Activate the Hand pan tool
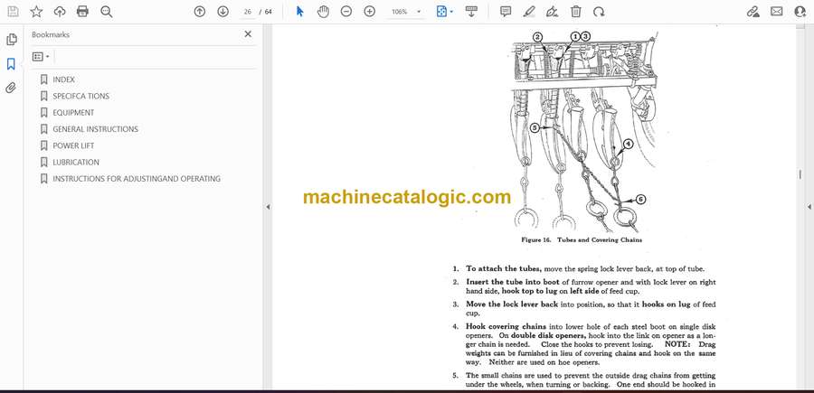The width and height of the screenshot is (814, 393). pos(323,12)
